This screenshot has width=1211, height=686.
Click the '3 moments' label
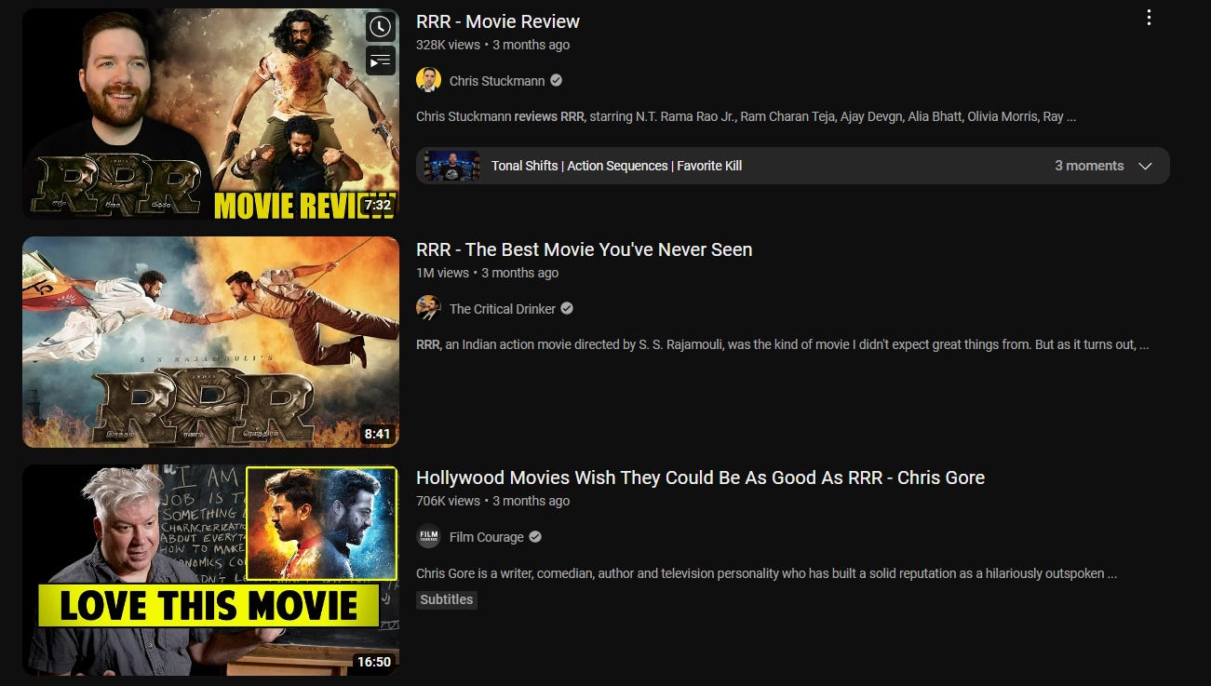coord(1089,166)
